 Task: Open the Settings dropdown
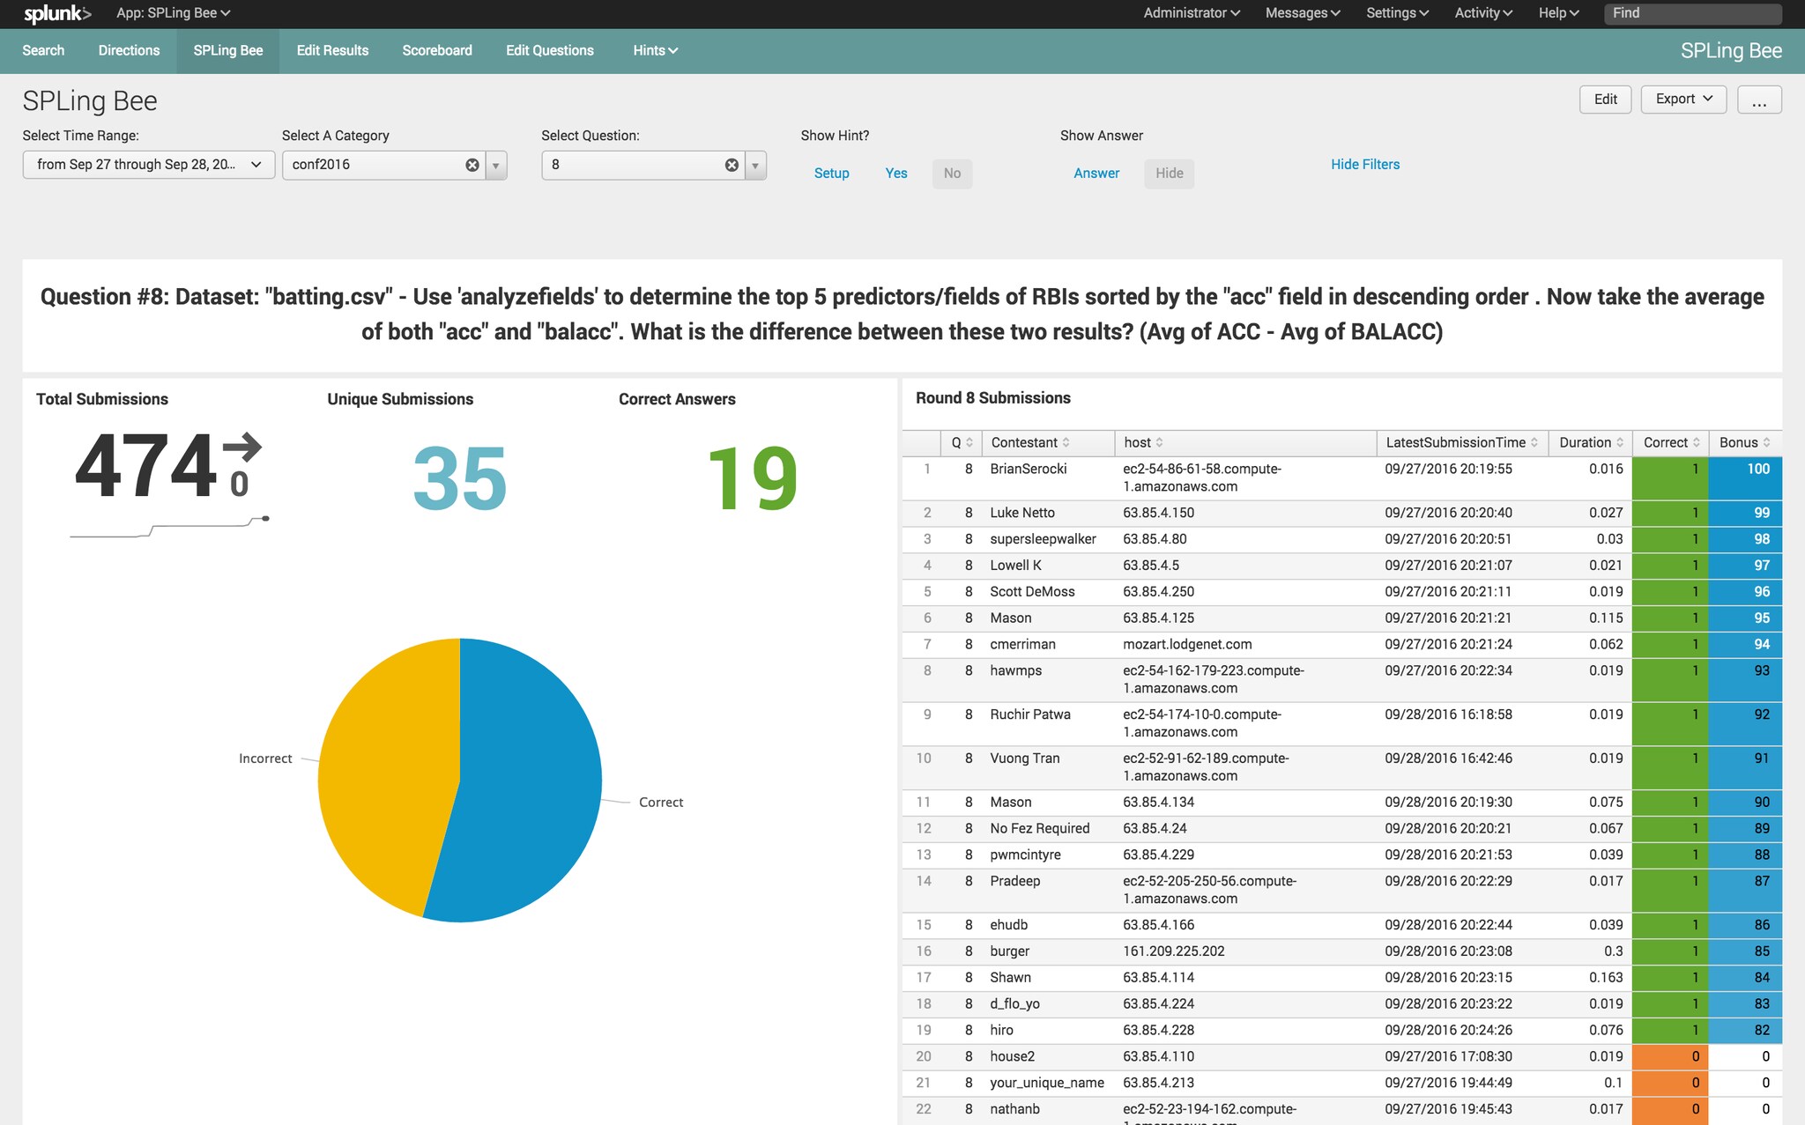[1397, 13]
